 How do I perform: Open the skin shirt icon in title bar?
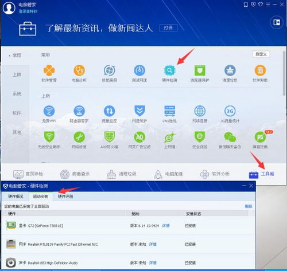tap(261, 4)
